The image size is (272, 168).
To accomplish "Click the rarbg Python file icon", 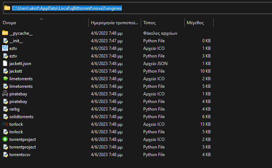I will point(5,109).
